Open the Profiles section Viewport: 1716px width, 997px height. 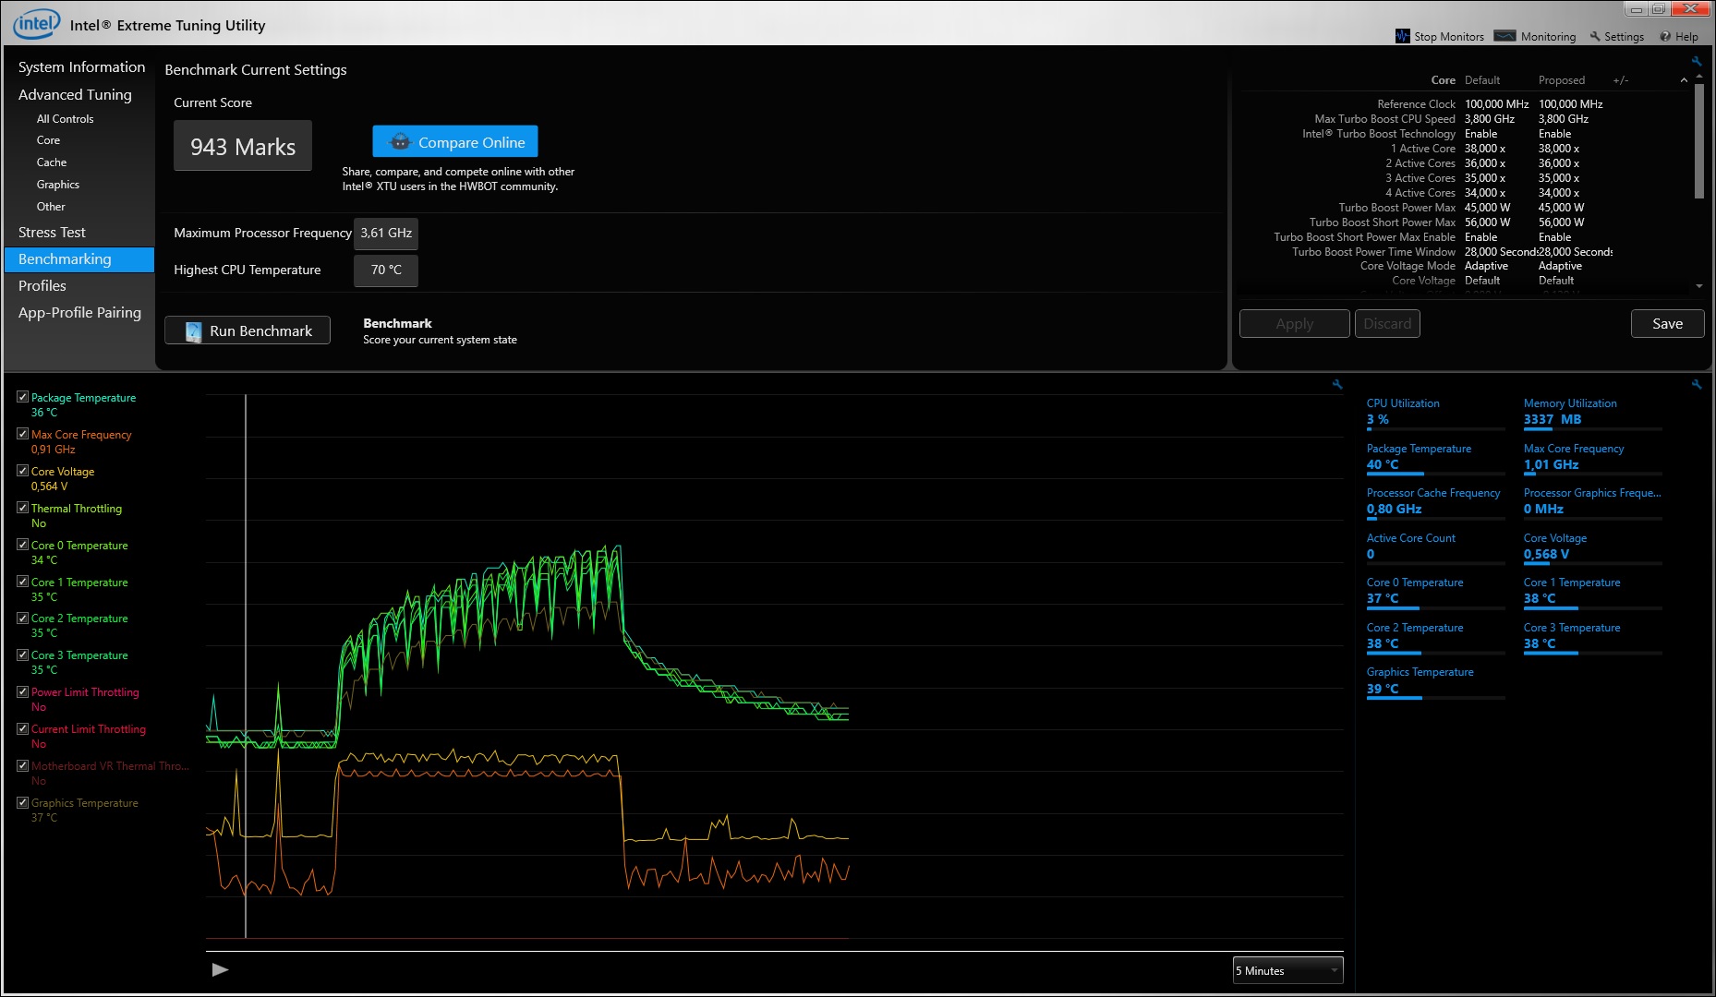coord(42,286)
